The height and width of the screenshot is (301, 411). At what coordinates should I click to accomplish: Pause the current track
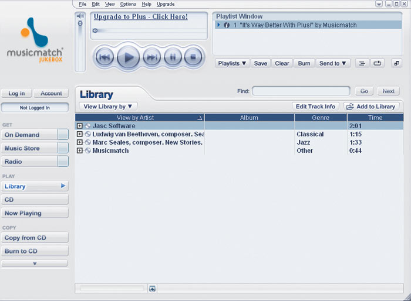pyautogui.click(x=173, y=57)
